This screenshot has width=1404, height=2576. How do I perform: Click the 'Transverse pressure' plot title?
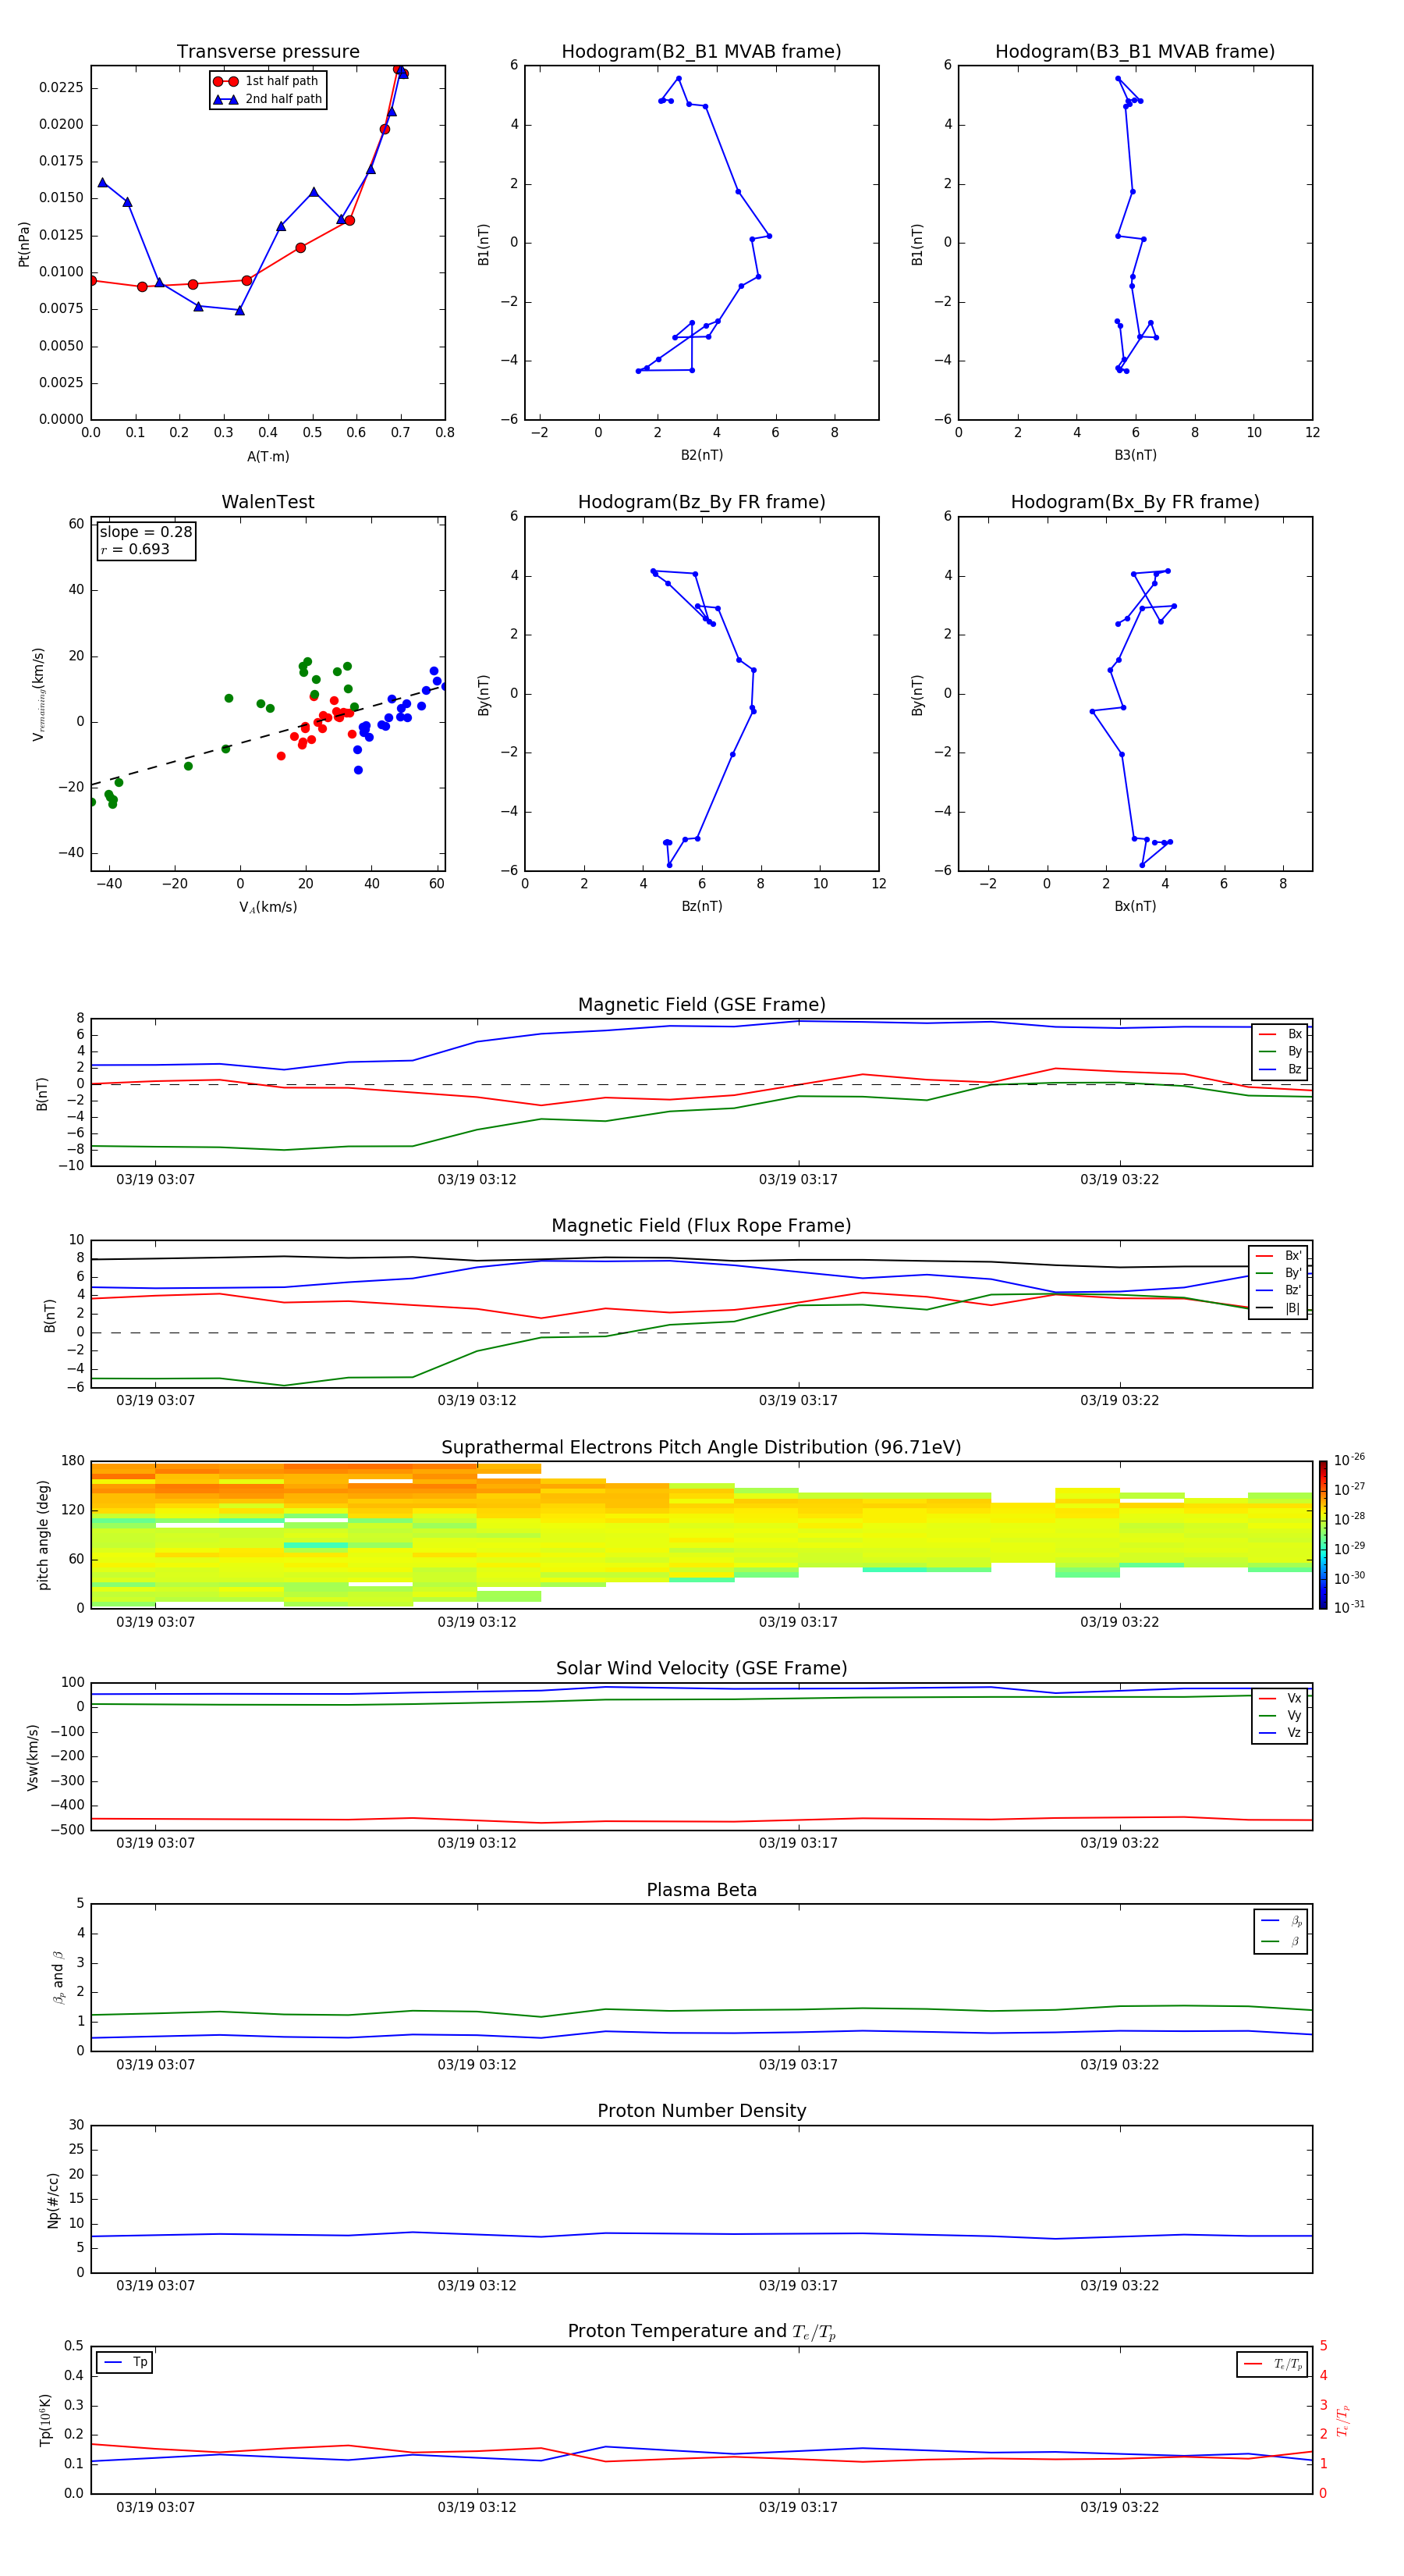pyautogui.click(x=268, y=52)
